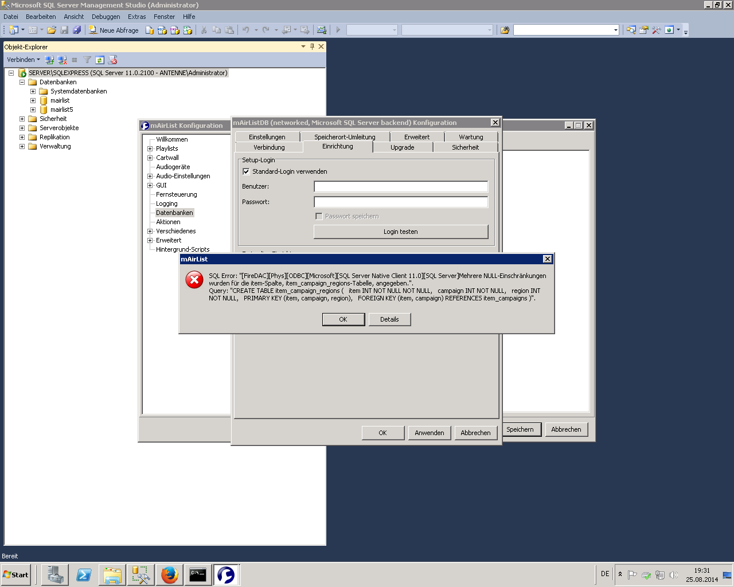Viewport: 734px width, 587px height.
Task: Open Firefox from the taskbar
Action: click(x=170, y=574)
